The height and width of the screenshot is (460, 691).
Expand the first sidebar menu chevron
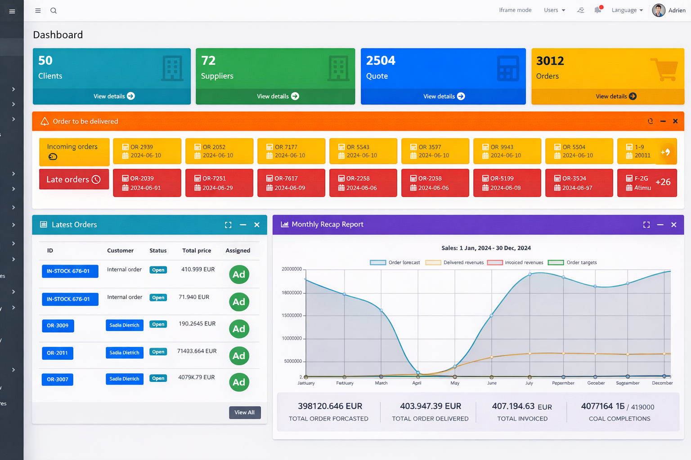pyautogui.click(x=13, y=89)
